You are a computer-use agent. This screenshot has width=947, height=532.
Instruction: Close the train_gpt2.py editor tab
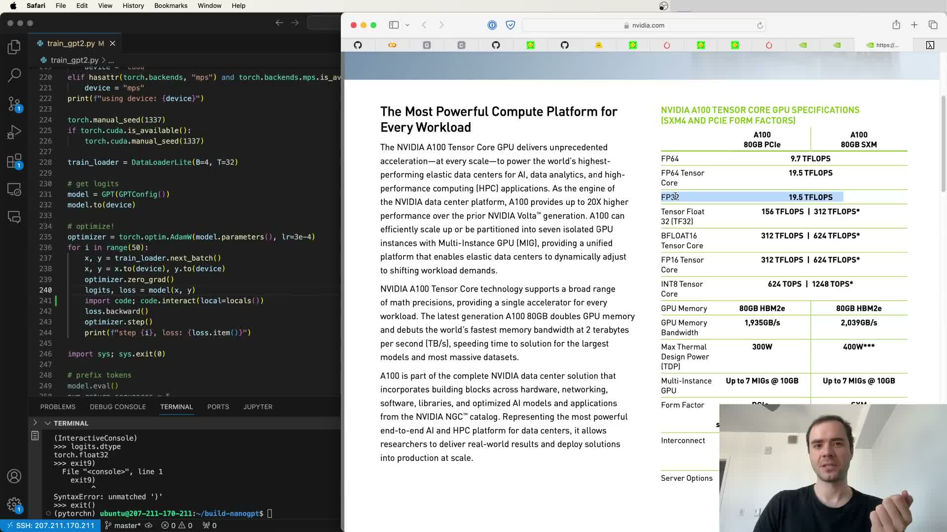(x=112, y=43)
